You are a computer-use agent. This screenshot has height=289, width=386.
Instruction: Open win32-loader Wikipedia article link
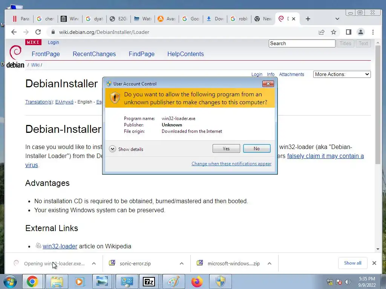60,246
